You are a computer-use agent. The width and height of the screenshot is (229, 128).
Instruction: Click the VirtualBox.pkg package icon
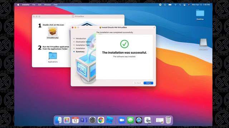pos(53,32)
